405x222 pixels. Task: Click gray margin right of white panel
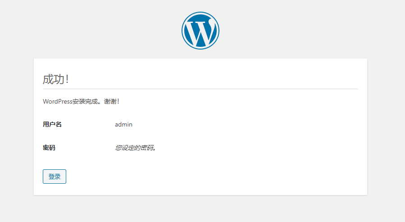(x=386, y=126)
